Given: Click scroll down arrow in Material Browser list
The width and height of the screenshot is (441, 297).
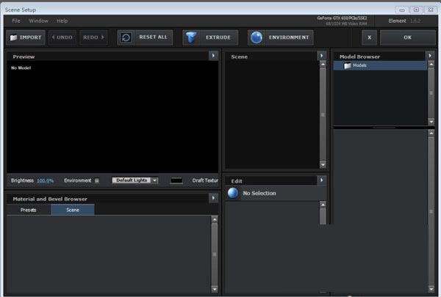Looking at the screenshot, I should [215, 289].
